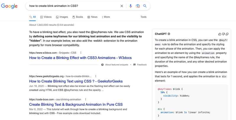
Task: Click the ChatGPT panel title
Action: [161, 34]
